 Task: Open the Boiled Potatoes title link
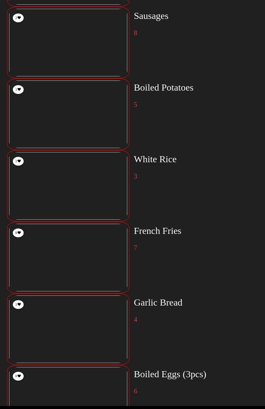pyautogui.click(x=163, y=88)
